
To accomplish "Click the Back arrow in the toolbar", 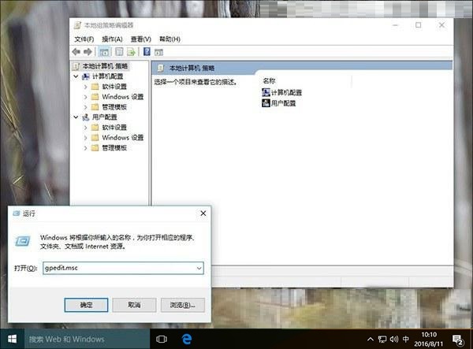I will (76, 52).
